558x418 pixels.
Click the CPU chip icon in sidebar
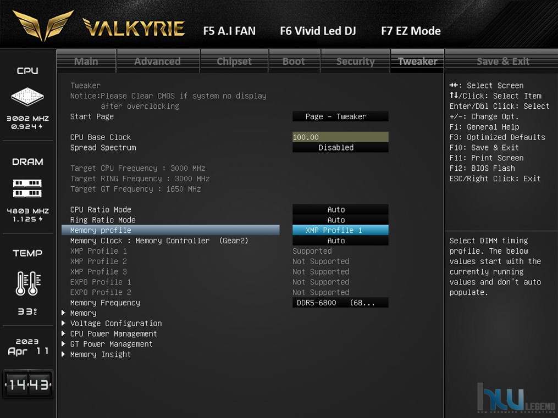click(27, 96)
